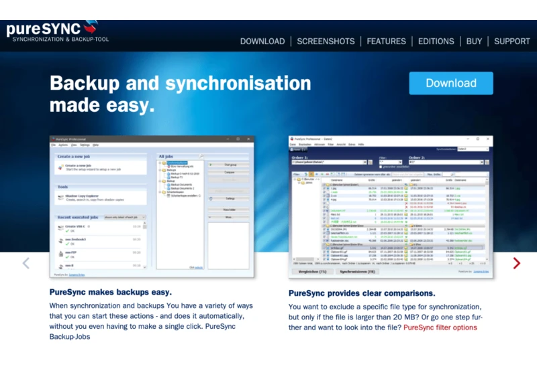Open the BUY page
This screenshot has width=537, height=375.
tap(474, 42)
